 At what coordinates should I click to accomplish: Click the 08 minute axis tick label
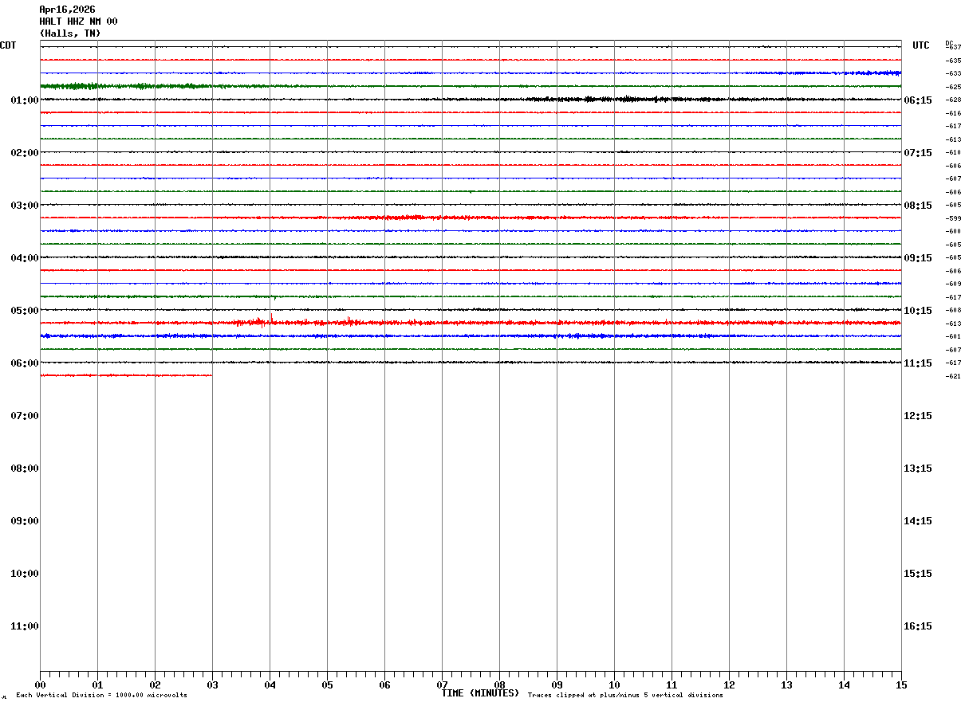pos(499,685)
